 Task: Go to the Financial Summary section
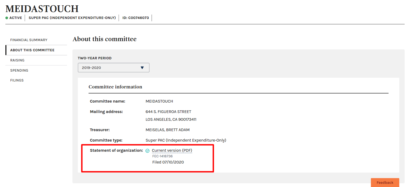tap(29, 40)
